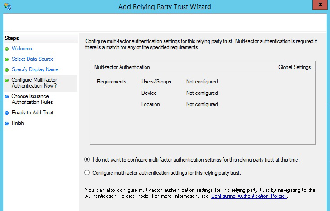Click 'Not configured' value for Users/Groups
Image resolution: width=330 pixels, height=211 pixels.
coord(202,82)
